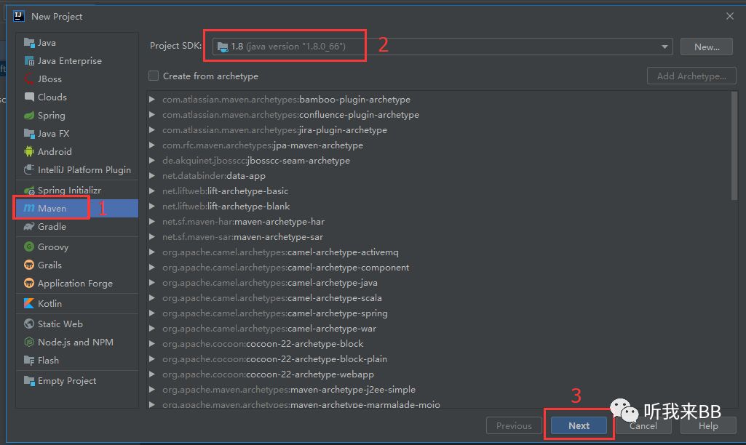Select camel-archetype-component row text
The height and width of the screenshot is (445, 746).
[285, 267]
